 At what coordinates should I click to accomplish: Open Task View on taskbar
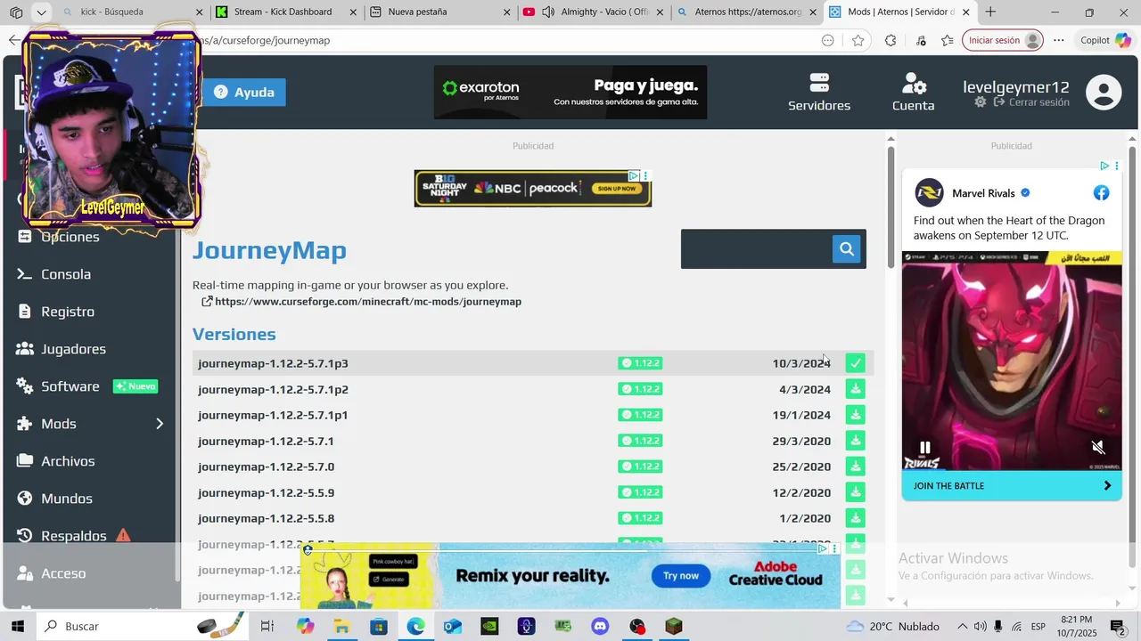267,627
